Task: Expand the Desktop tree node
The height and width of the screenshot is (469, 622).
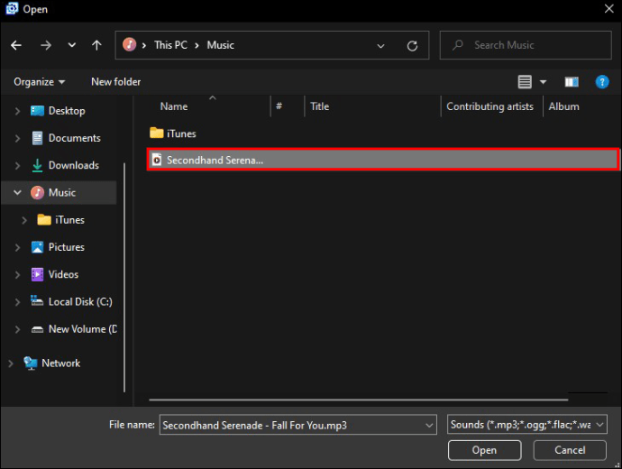Action: coord(17,111)
